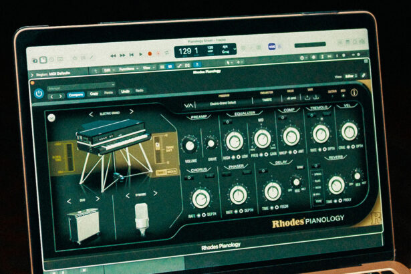Adjust the Global Tune slider
411x274 pixels.
tap(70, 157)
